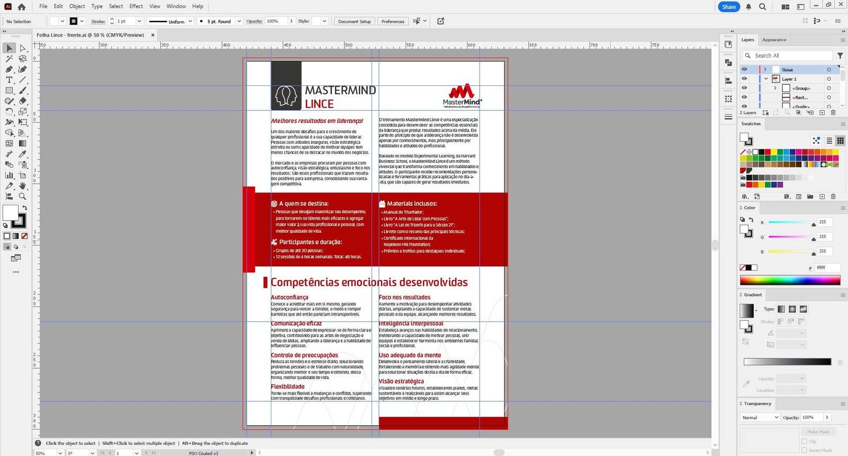
Task: Select the Rotate tool
Action: [9, 112]
